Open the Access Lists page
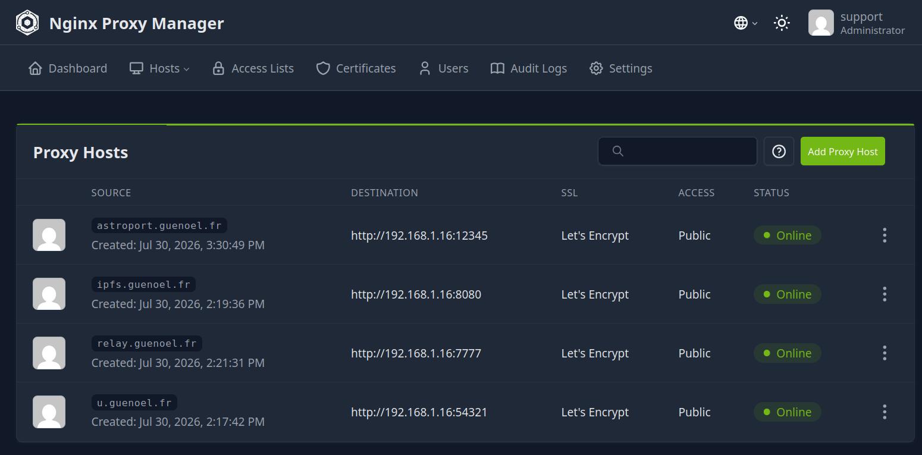922x455 pixels. point(253,68)
